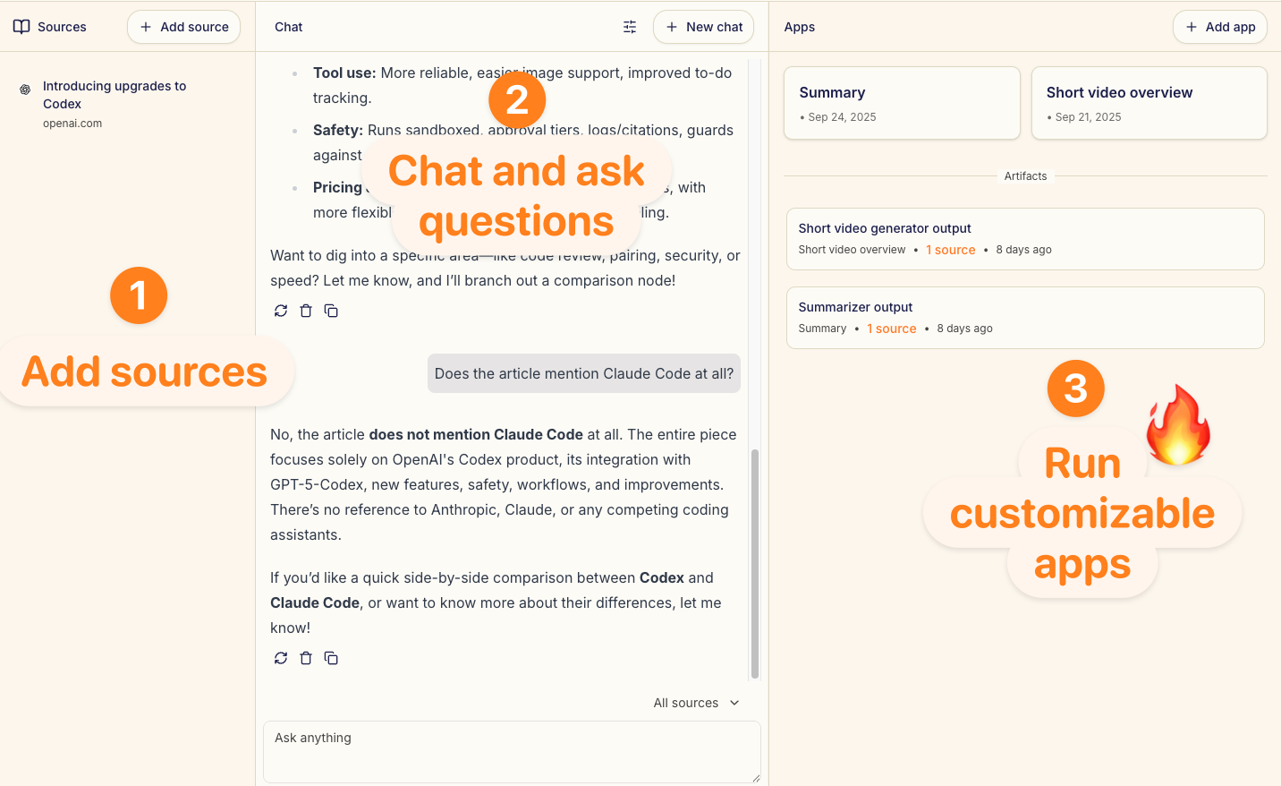This screenshot has height=786, width=1281.
Task: Copy the last Claude Code response
Action: [331, 658]
